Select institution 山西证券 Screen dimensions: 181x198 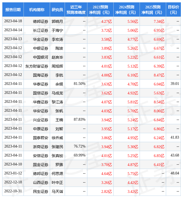(x=41, y=183)
